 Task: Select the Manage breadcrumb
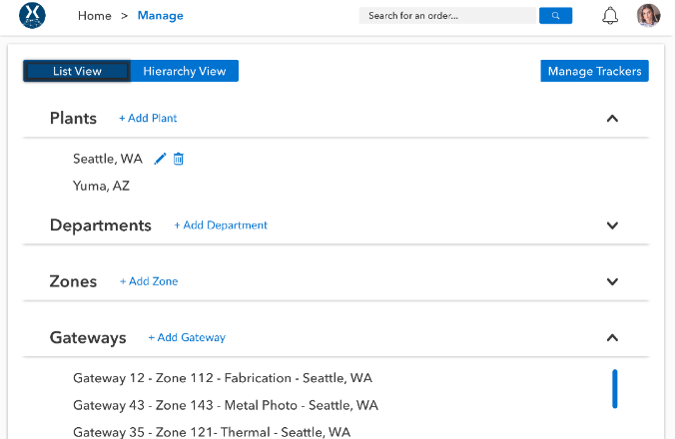pos(160,16)
